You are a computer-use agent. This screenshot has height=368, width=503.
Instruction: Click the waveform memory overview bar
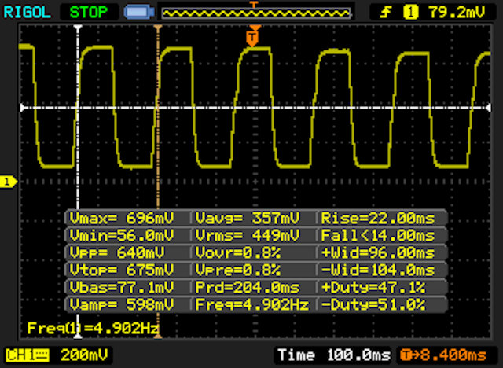[255, 13]
